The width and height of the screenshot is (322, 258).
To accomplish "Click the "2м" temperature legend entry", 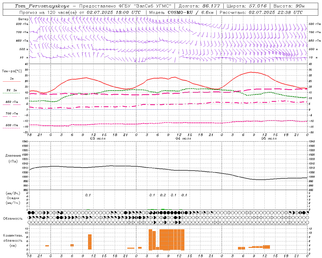I will tap(12, 79).
